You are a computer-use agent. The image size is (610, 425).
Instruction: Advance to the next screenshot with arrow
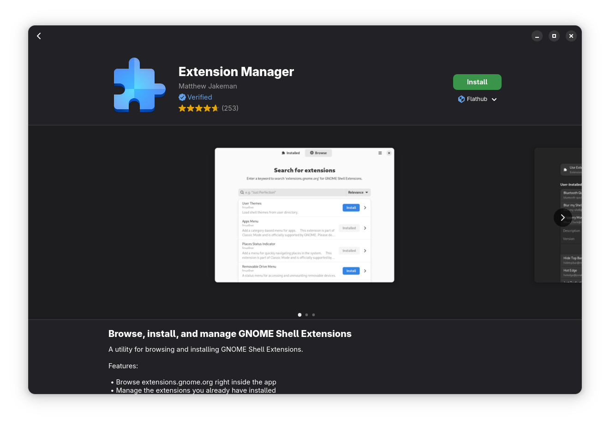tap(562, 218)
